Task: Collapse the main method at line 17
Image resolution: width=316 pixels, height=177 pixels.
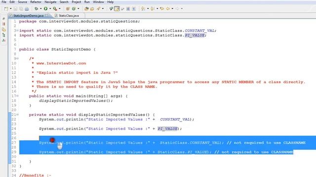Action: 18,96
